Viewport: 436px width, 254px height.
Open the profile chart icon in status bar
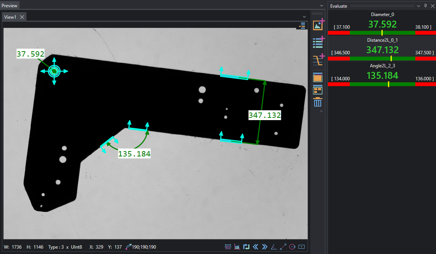pos(237,247)
